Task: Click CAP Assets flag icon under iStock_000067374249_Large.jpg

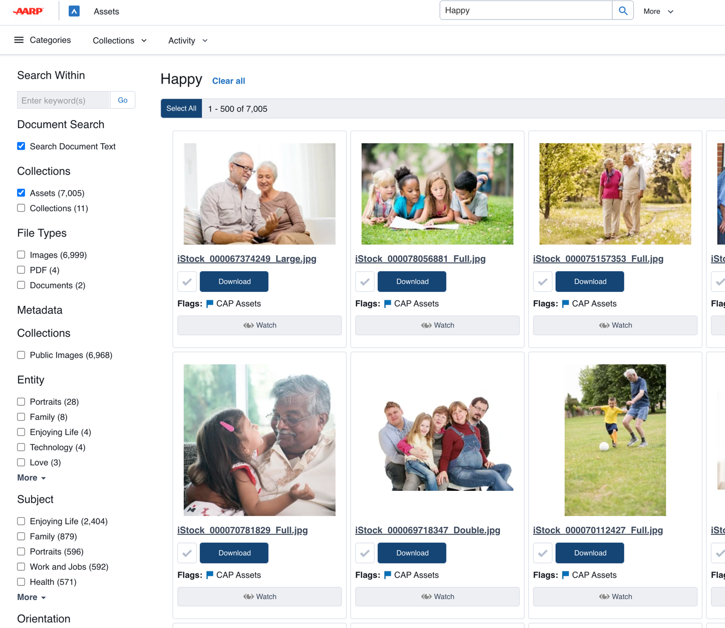Action: click(x=210, y=304)
